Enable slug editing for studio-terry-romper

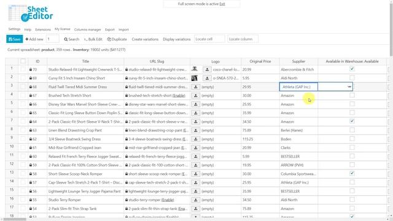click(168, 200)
